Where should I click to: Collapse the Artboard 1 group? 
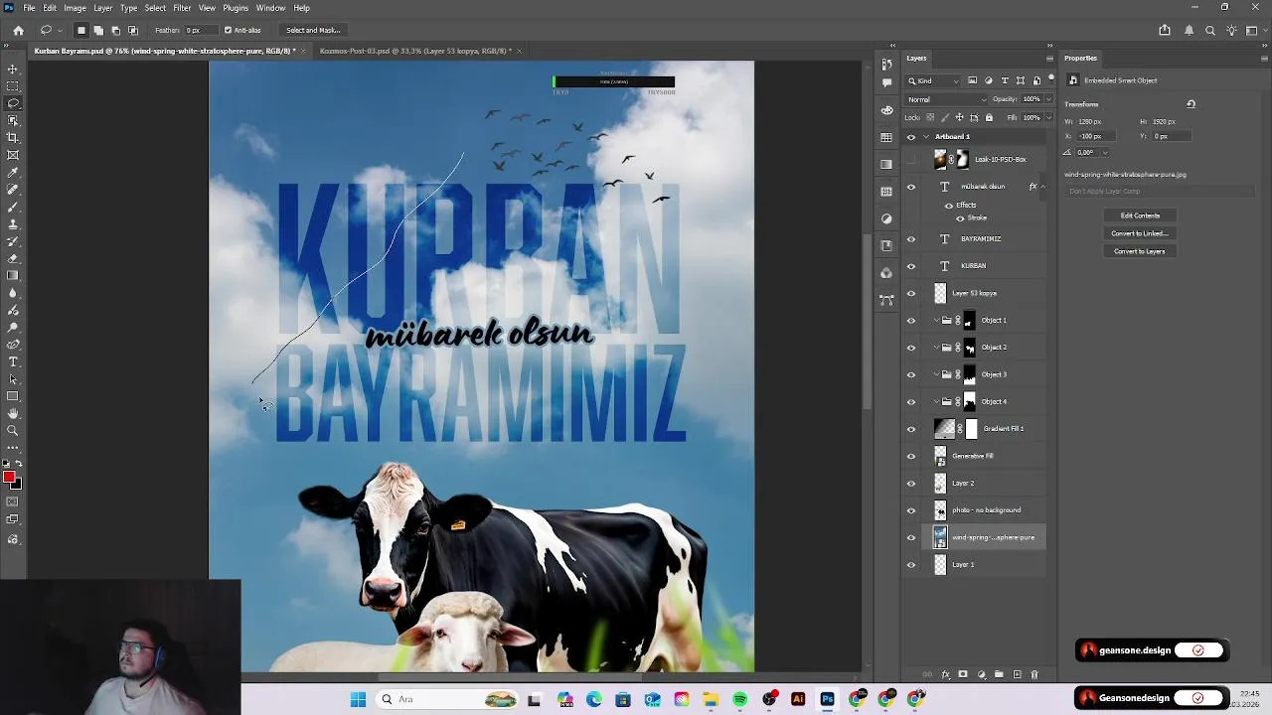(926, 137)
